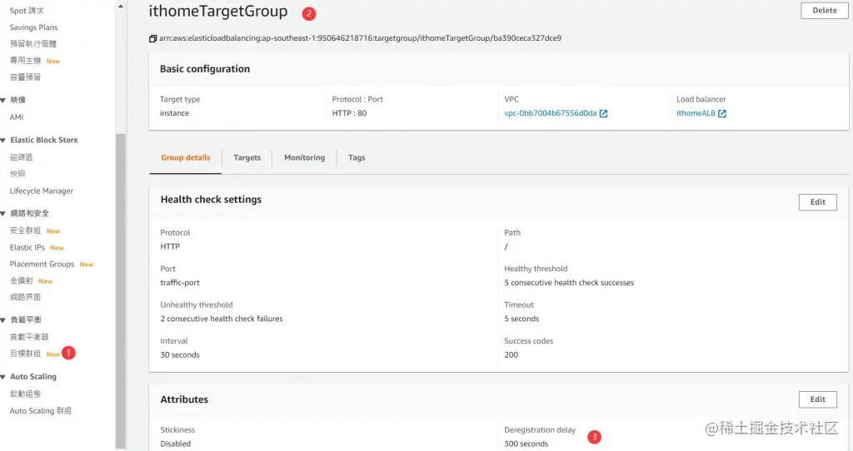853x451 pixels.
Task: Open 磁碟區 under Elastic Block Store
Action: (x=21, y=157)
